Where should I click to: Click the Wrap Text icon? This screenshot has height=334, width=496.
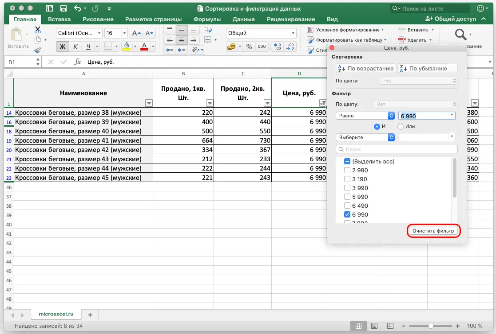click(208, 30)
